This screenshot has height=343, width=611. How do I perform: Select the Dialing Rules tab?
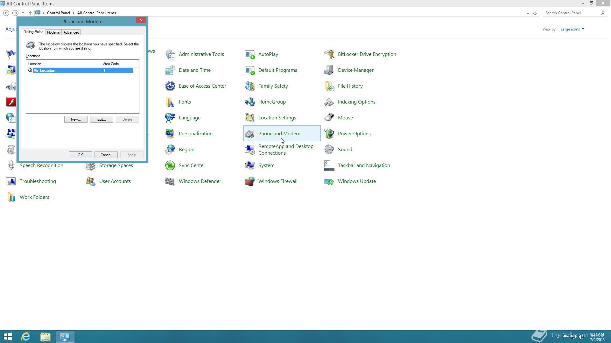click(x=33, y=32)
